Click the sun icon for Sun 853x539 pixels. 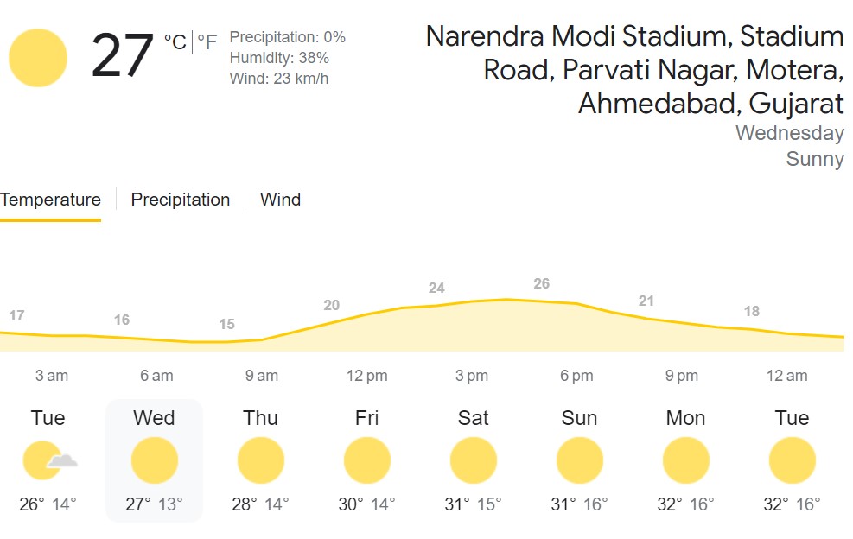click(x=580, y=460)
